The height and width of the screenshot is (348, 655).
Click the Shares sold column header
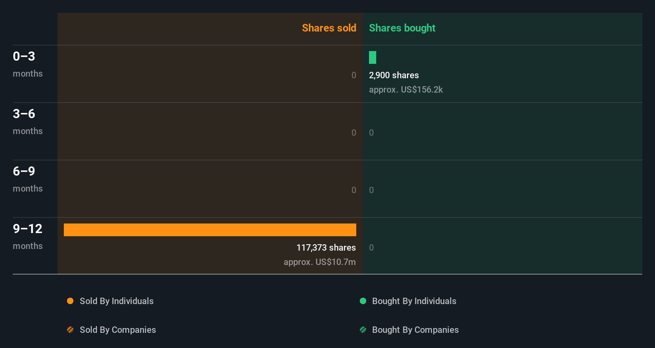pos(329,28)
